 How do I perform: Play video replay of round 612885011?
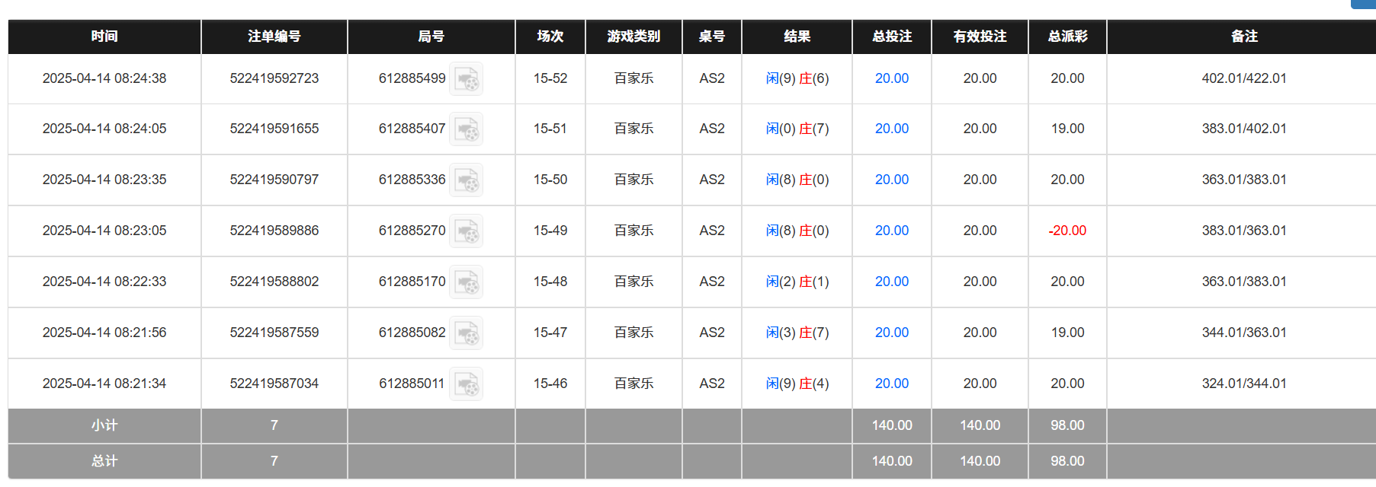coord(466,384)
